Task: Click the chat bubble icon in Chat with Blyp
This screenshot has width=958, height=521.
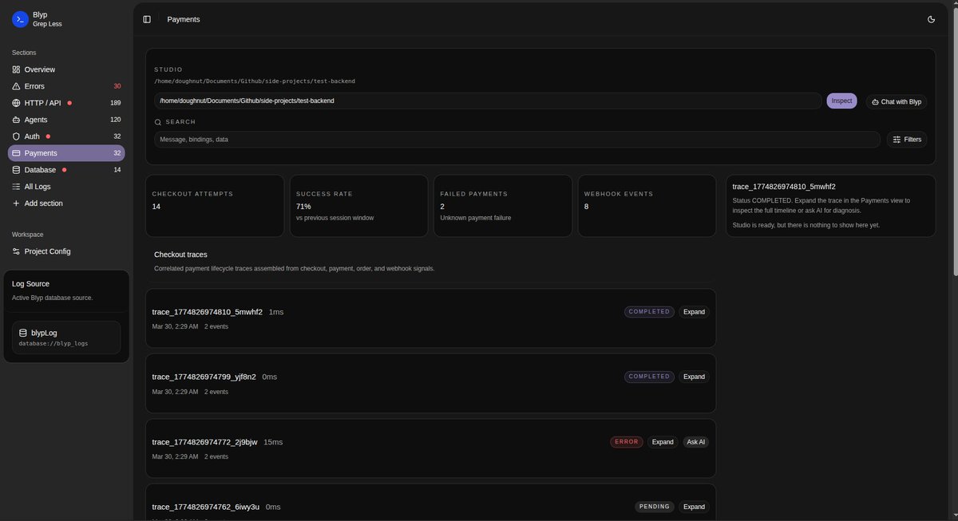Action: [875, 102]
